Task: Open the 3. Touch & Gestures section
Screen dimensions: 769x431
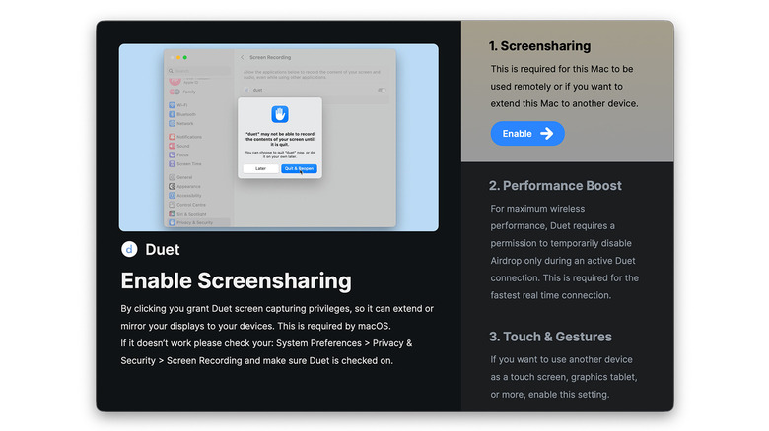Action: coord(550,337)
